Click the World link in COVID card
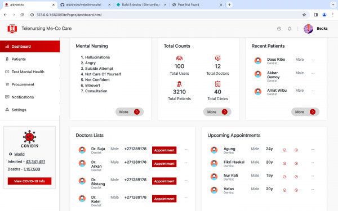Viewport: 338px width, 211px height. (19, 154)
